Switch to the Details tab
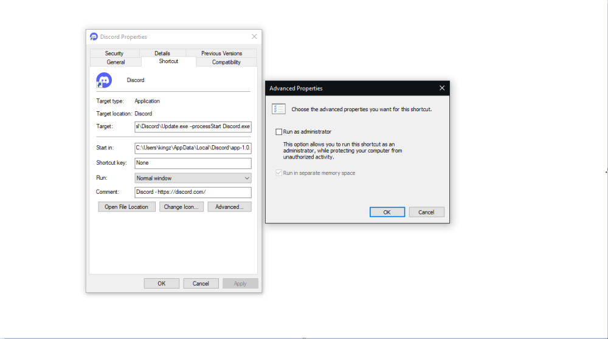 [x=162, y=53]
